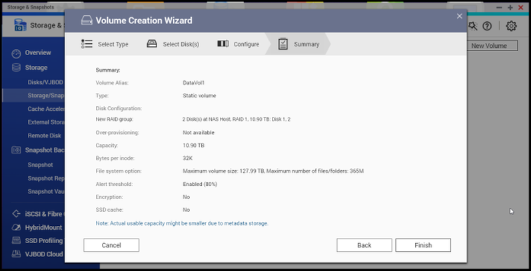Image resolution: width=531 pixels, height=271 pixels.
Task: Click the iSCSI & Fibre Channel icon
Action: click(x=16, y=214)
